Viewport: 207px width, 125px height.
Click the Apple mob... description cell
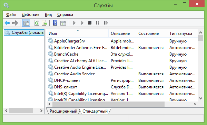pyautogui.click(x=122, y=41)
